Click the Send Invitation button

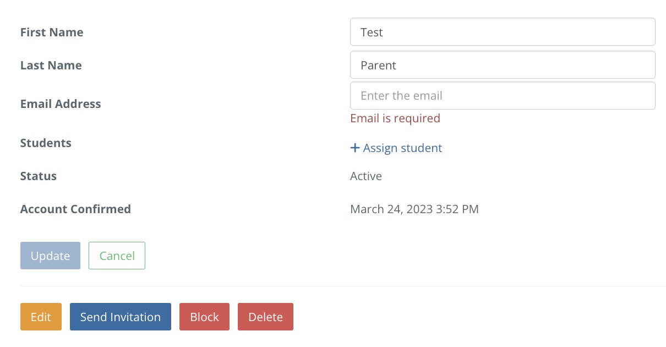[121, 317]
